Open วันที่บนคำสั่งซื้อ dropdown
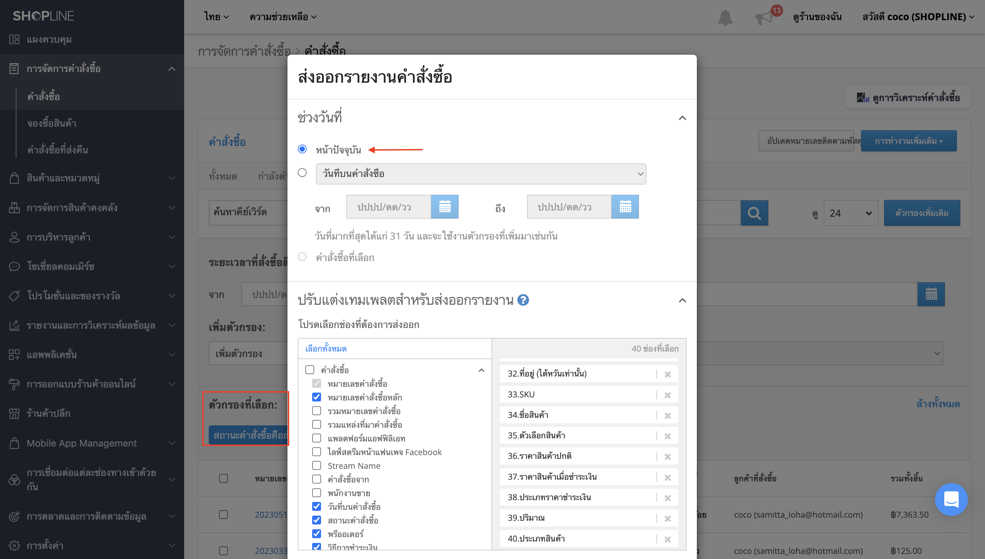 tap(481, 174)
